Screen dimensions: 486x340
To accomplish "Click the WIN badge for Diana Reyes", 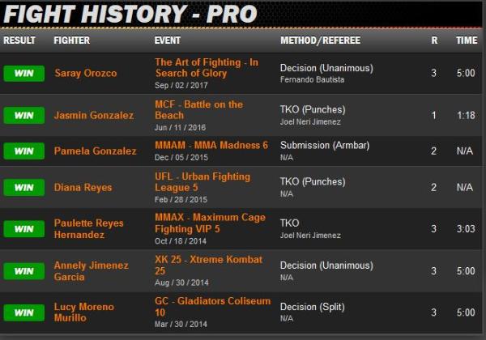I will point(23,187).
